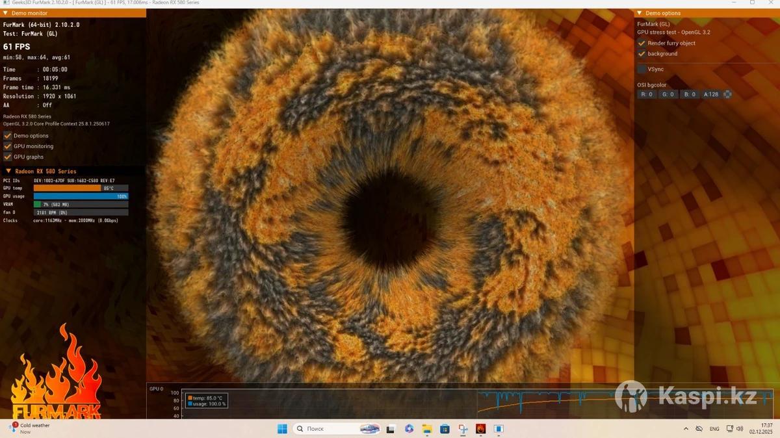
Task: Uncheck the Demo options checkbox
Action: tap(8, 136)
